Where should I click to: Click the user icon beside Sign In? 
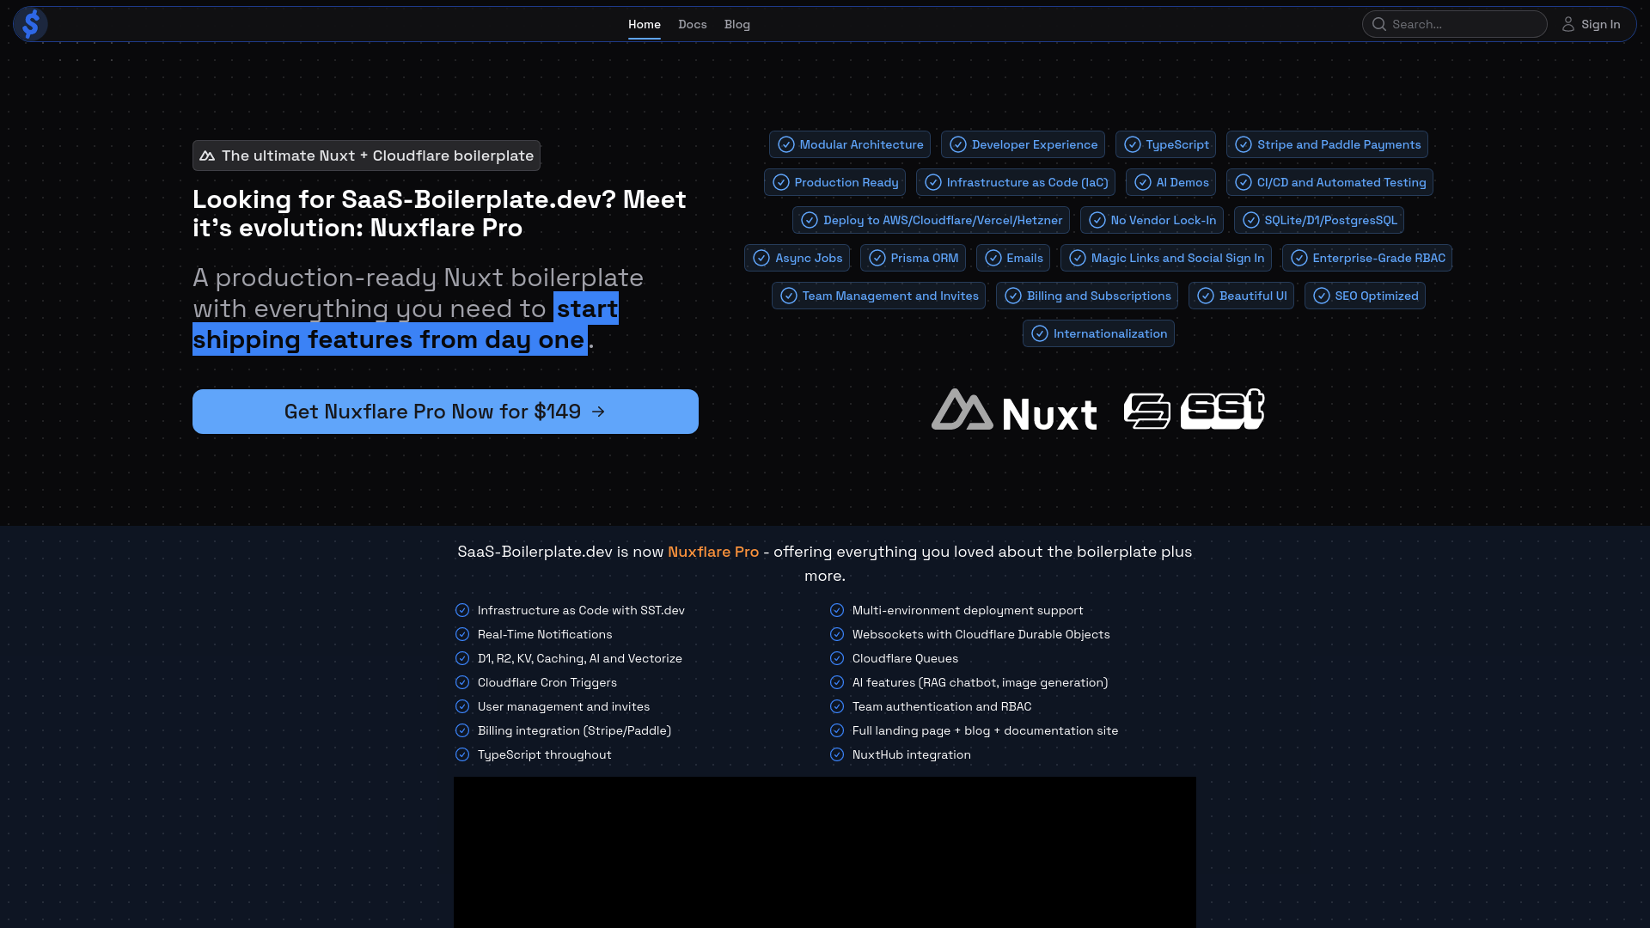[1568, 24]
